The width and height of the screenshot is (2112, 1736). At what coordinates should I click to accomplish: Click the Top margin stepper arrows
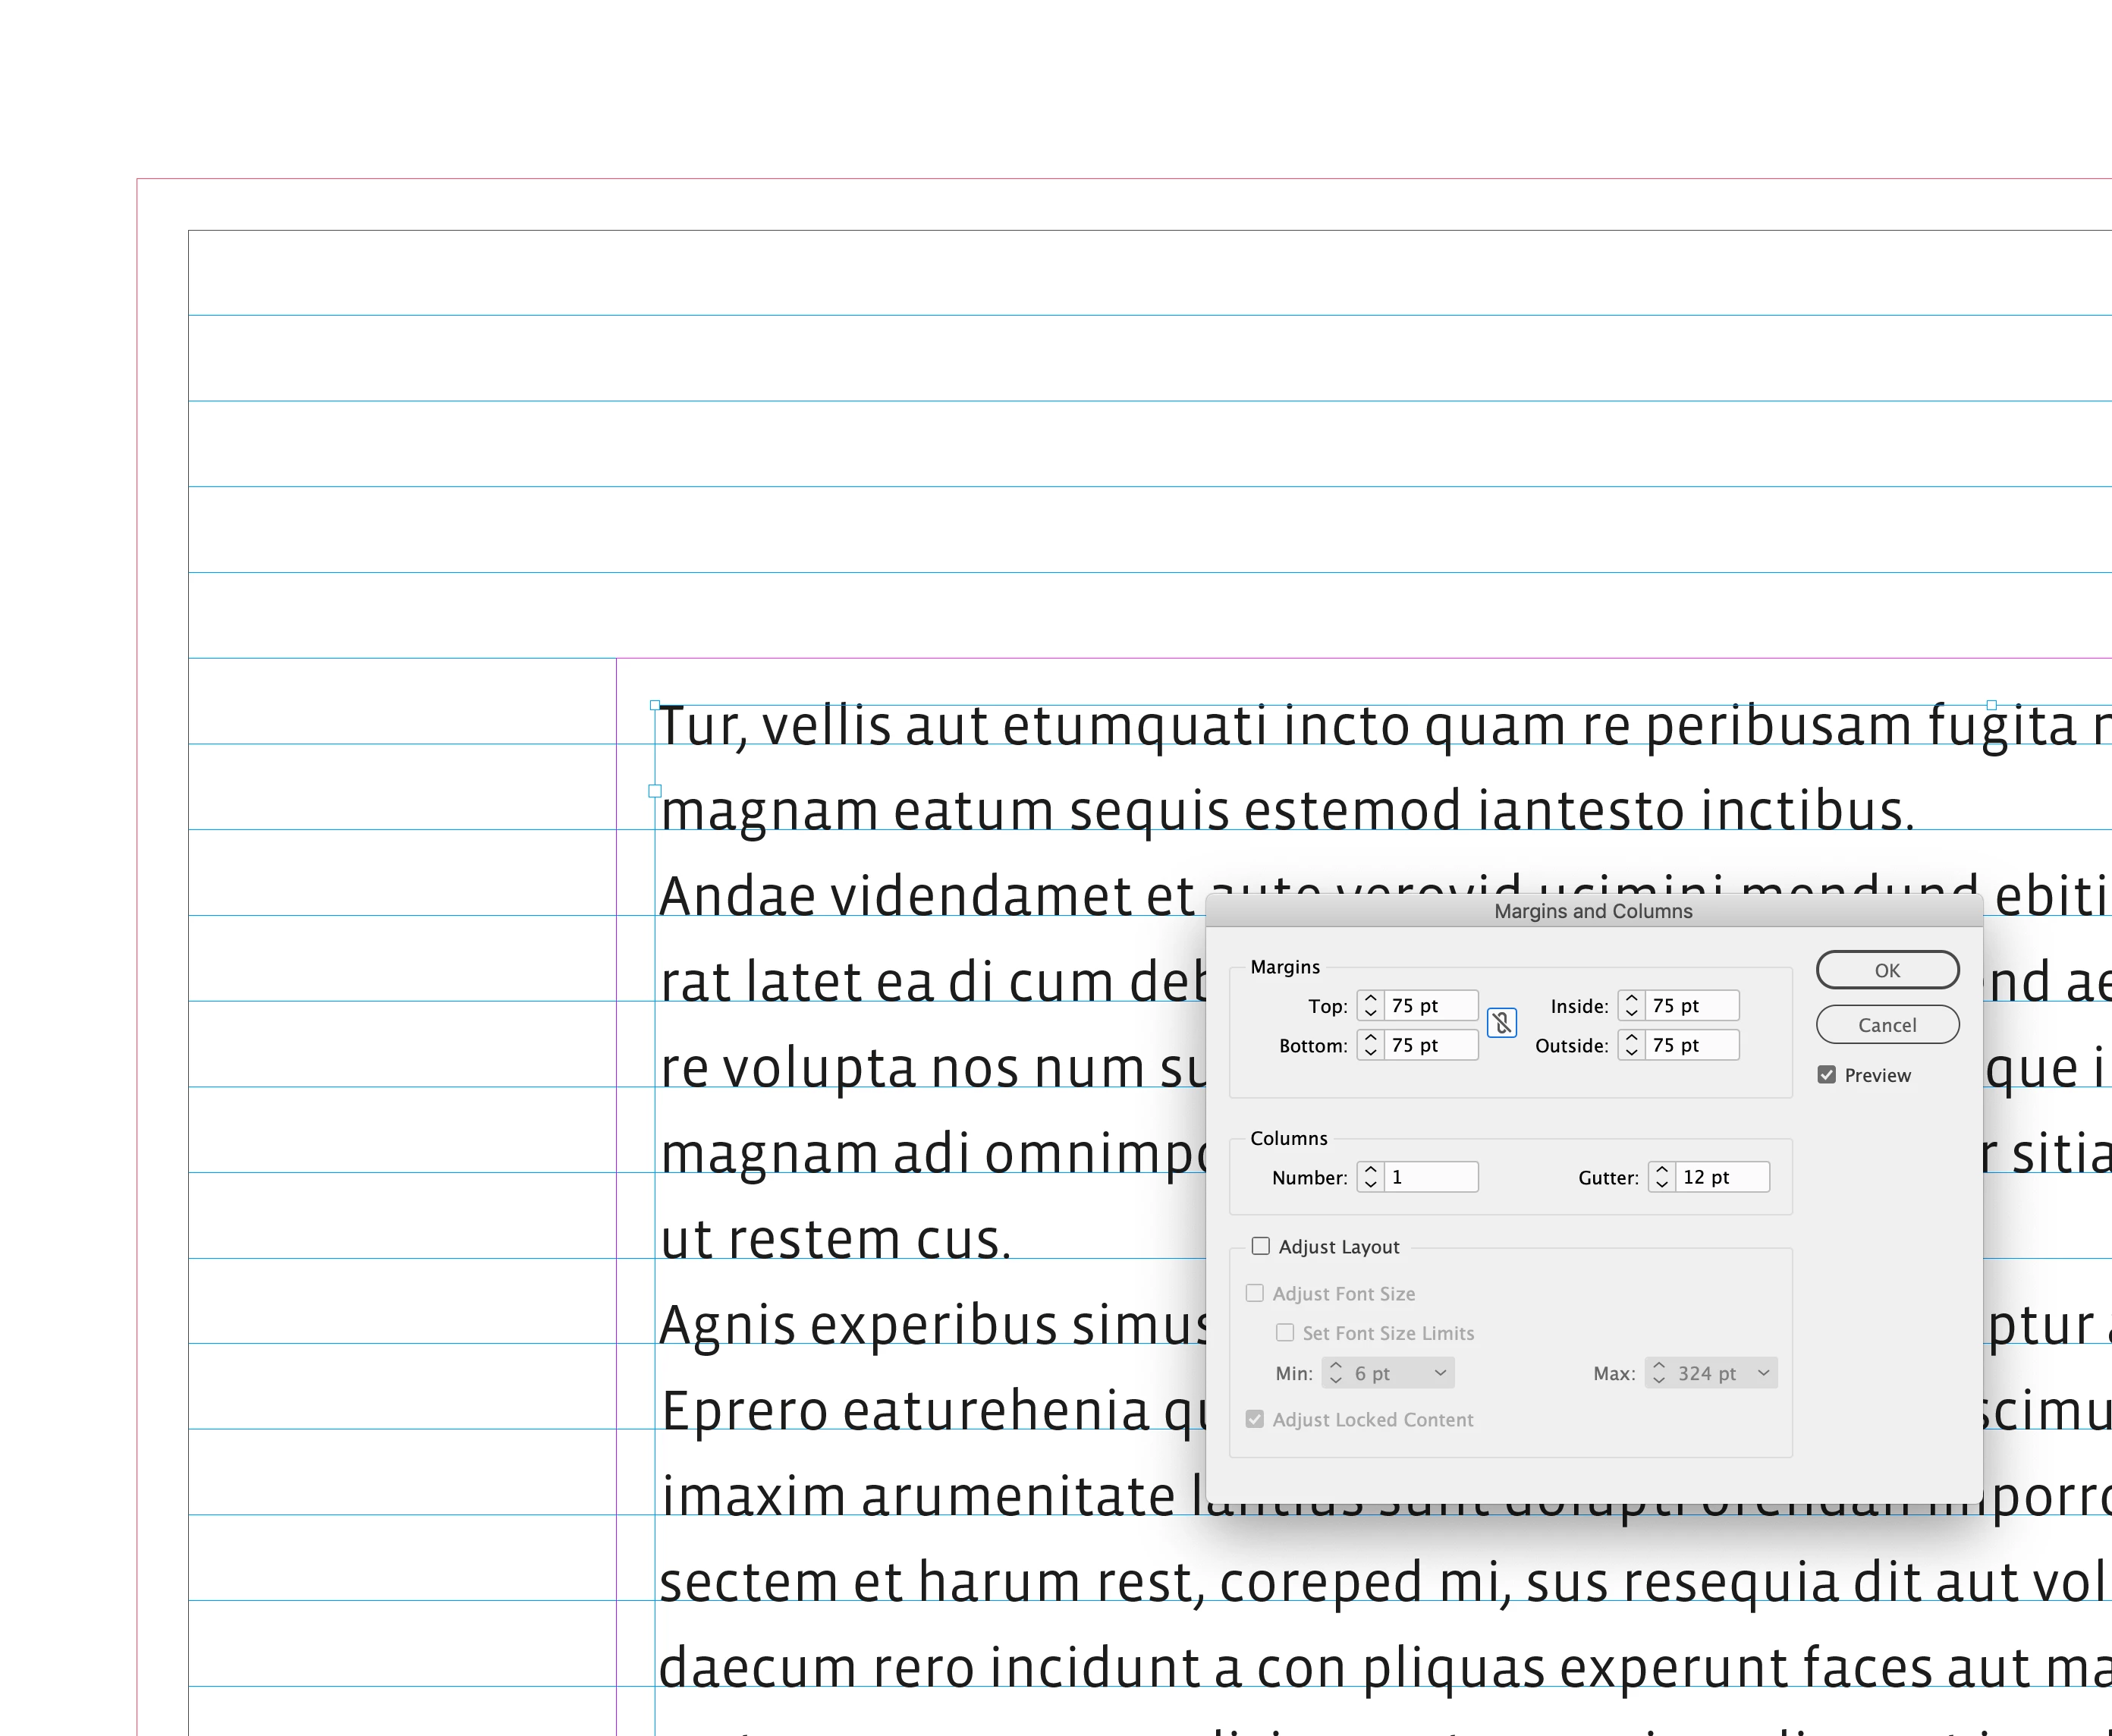coord(1370,1005)
